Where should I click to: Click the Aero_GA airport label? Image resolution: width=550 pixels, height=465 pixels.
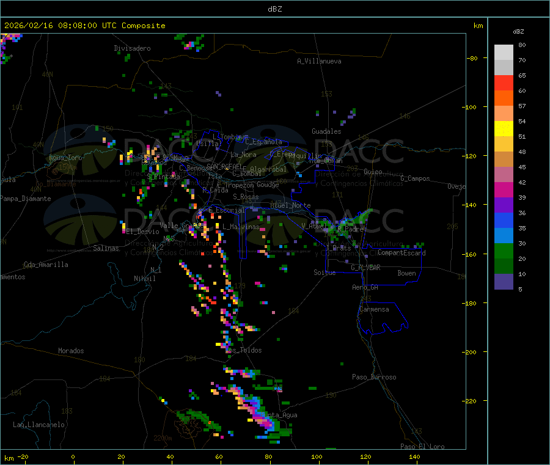[x=365, y=287]
